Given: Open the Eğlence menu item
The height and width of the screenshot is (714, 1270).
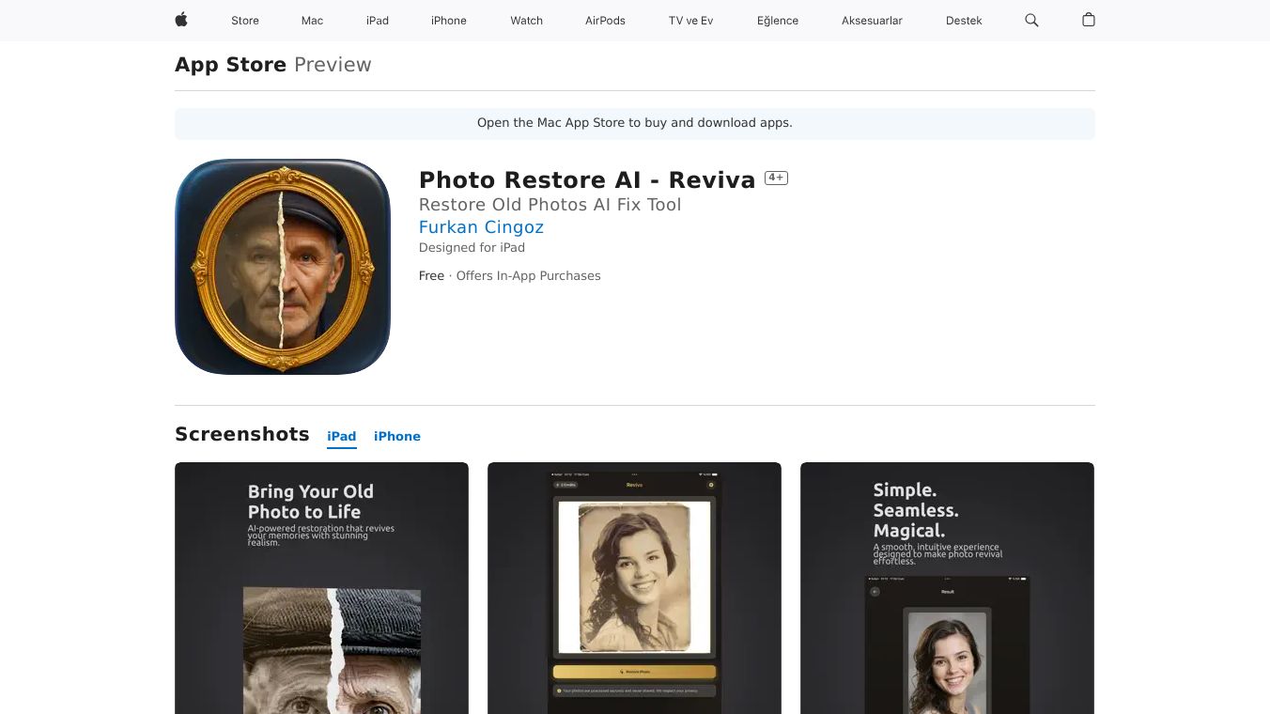Looking at the screenshot, I should [x=777, y=21].
